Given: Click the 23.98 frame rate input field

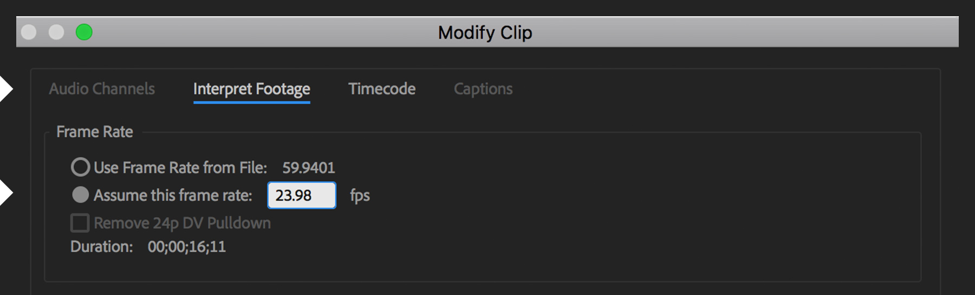Looking at the screenshot, I should pyautogui.click(x=301, y=195).
